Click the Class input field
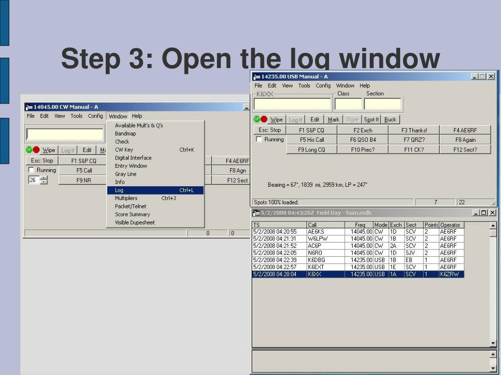Image resolution: width=501 pixels, height=375 pixels. [x=348, y=104]
